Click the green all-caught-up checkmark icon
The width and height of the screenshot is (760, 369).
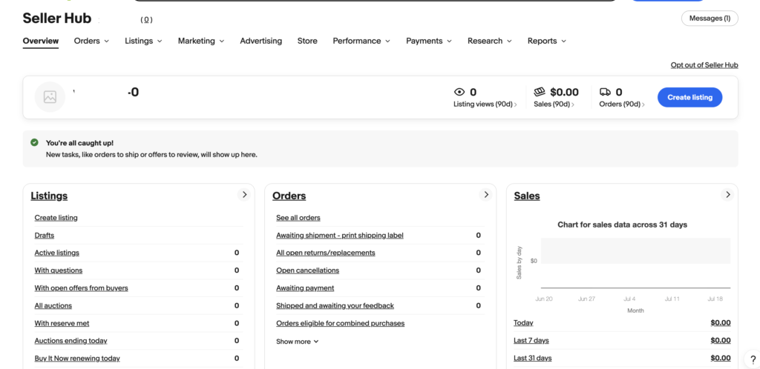34,143
